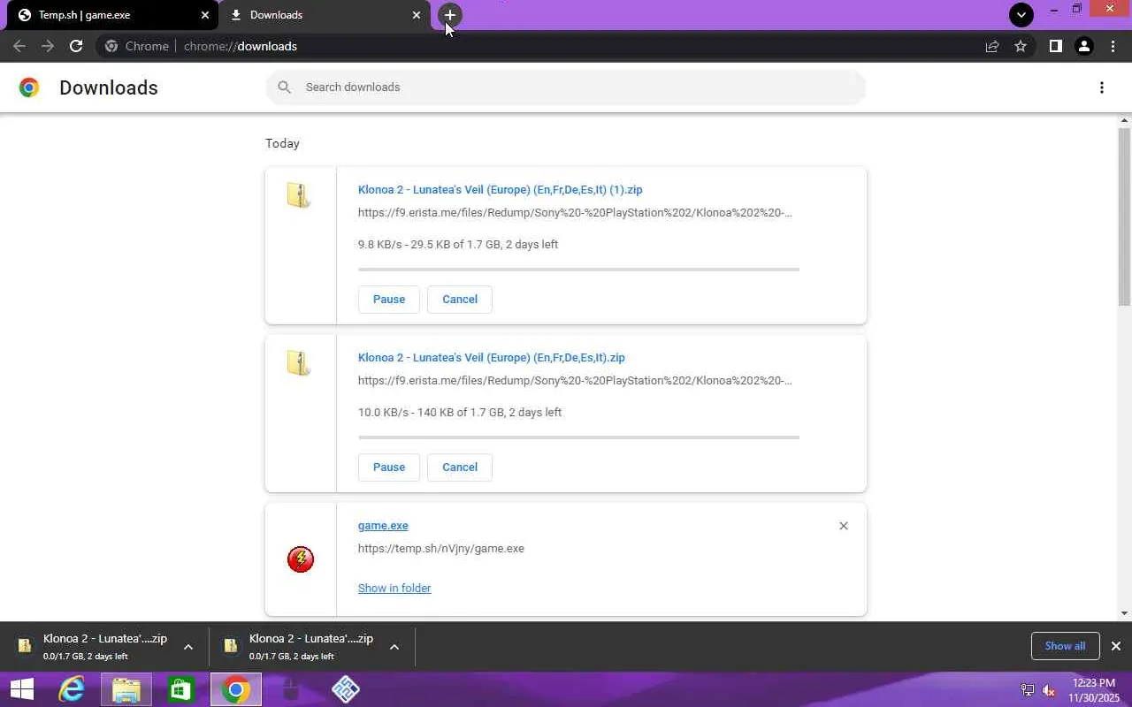Click the Chrome site info chip in address bar
This screenshot has height=707, width=1132.
(x=137, y=46)
